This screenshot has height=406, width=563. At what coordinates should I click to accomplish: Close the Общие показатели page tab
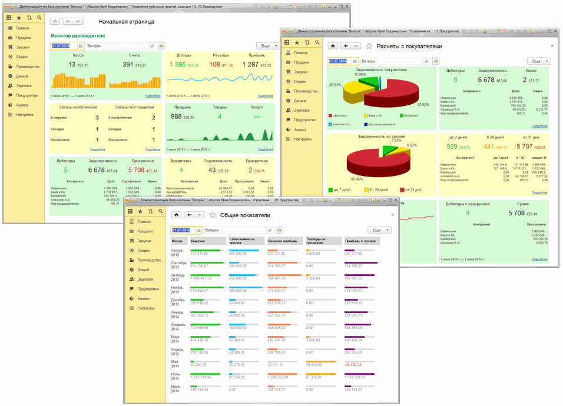click(x=392, y=215)
